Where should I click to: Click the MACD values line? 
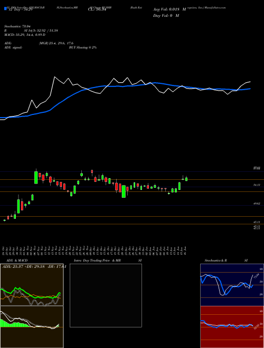click(25, 35)
